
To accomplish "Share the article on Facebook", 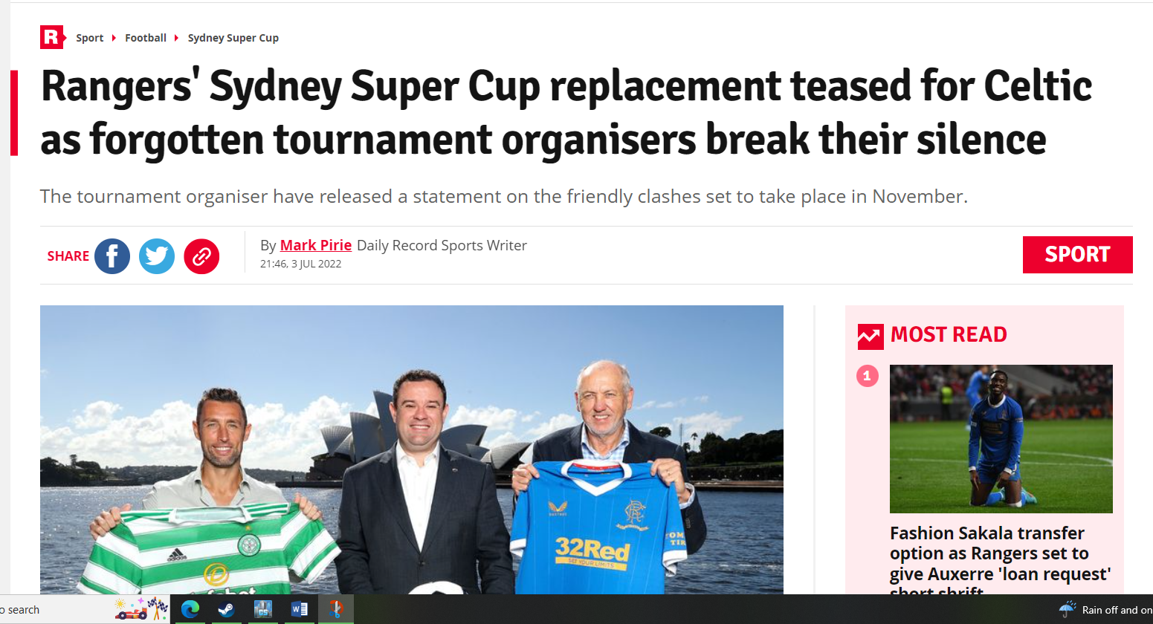I will (x=112, y=256).
